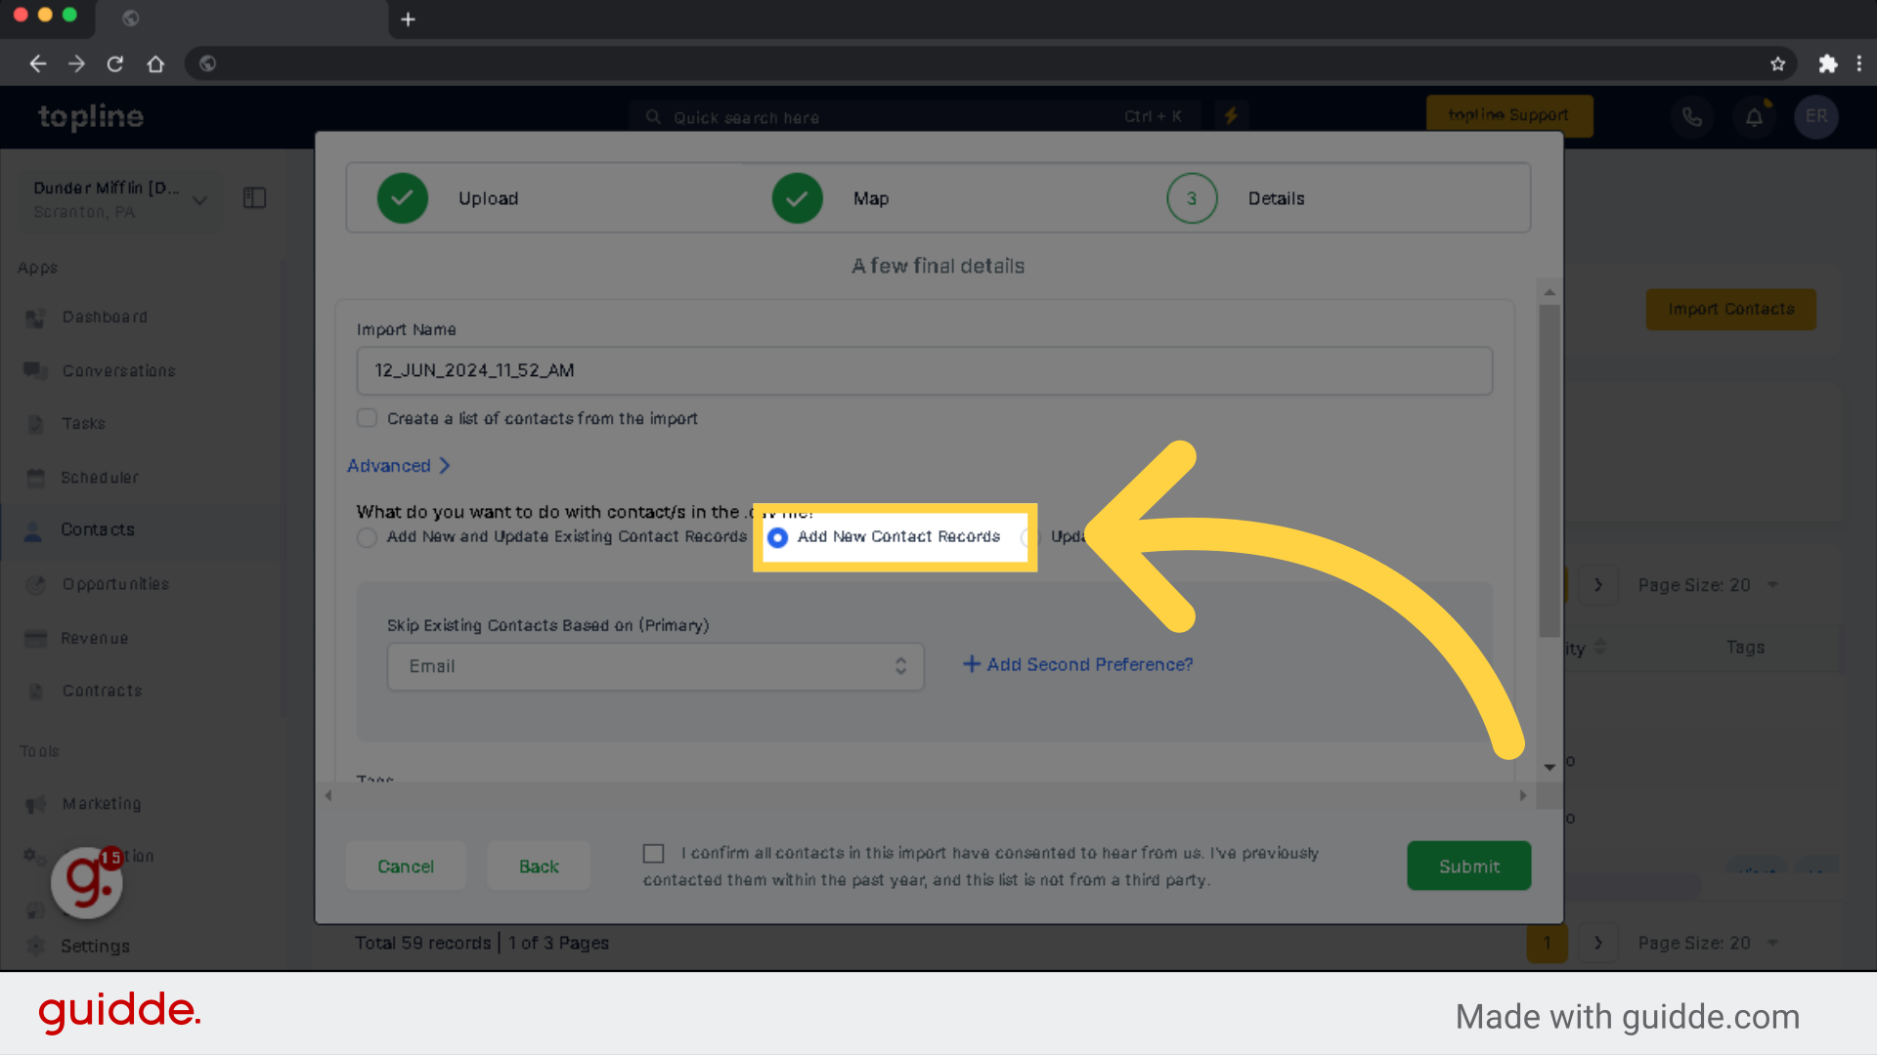The image size is (1877, 1055).
Task: Click the notification bell icon
Action: (1755, 117)
